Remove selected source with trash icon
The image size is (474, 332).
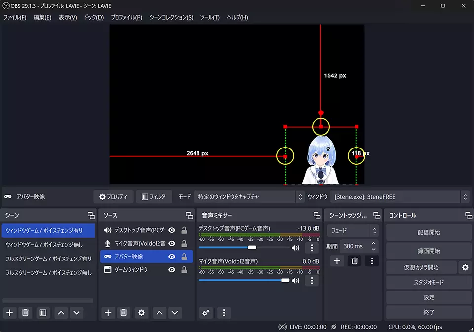123,313
